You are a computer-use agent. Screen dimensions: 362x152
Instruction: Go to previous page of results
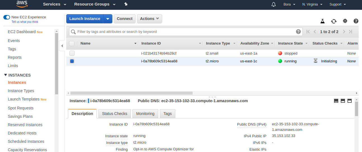(315, 32)
